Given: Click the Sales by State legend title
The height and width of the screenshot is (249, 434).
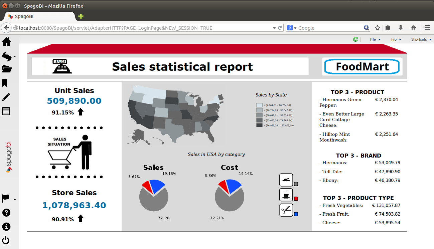Looking at the screenshot, I should click(271, 95).
